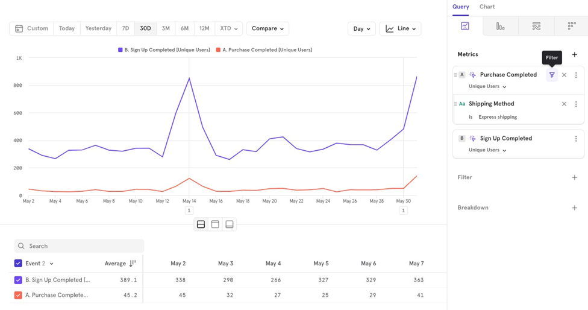The width and height of the screenshot is (588, 310).
Task: Click the table Search field
Action: click(80, 246)
